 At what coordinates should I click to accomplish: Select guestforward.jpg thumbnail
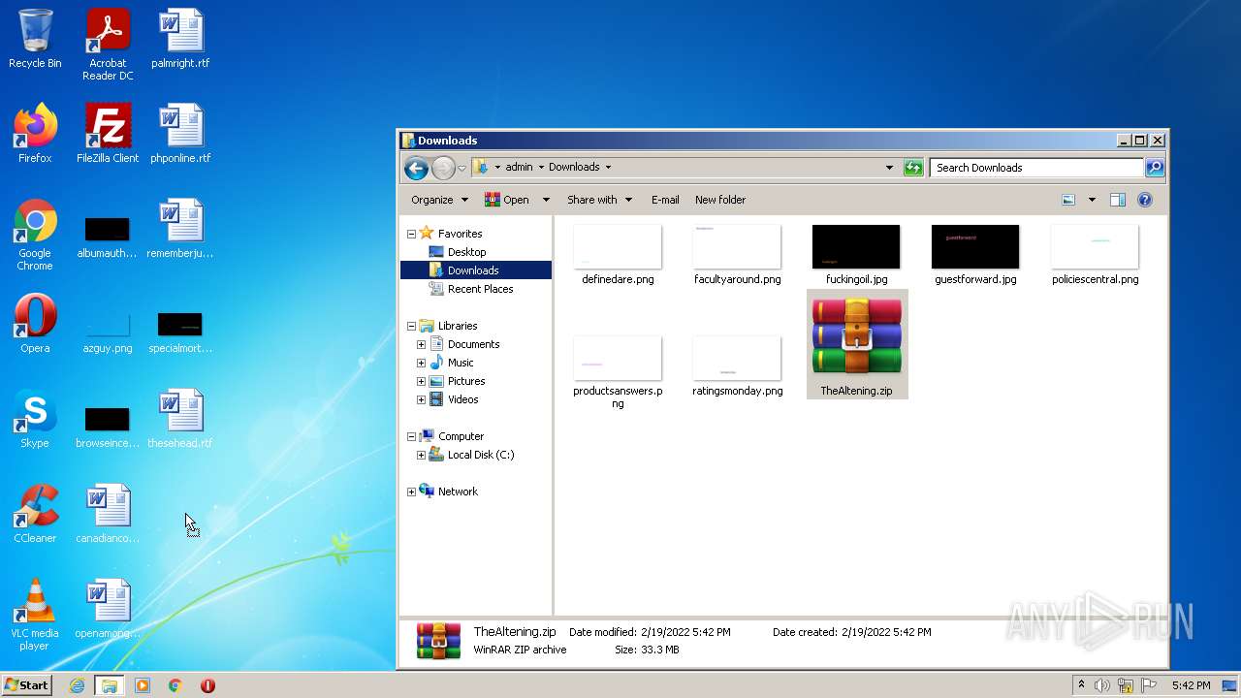(975, 255)
